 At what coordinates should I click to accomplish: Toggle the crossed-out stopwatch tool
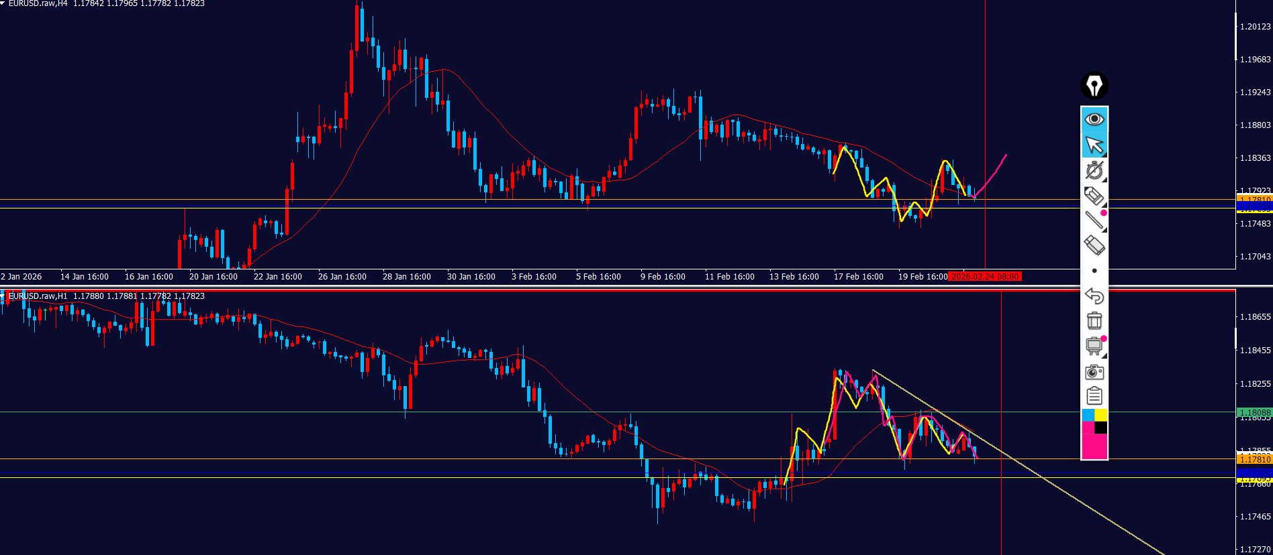pos(1094,170)
